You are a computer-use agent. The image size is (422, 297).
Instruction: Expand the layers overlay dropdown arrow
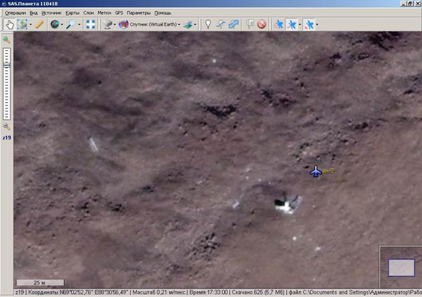[195, 24]
